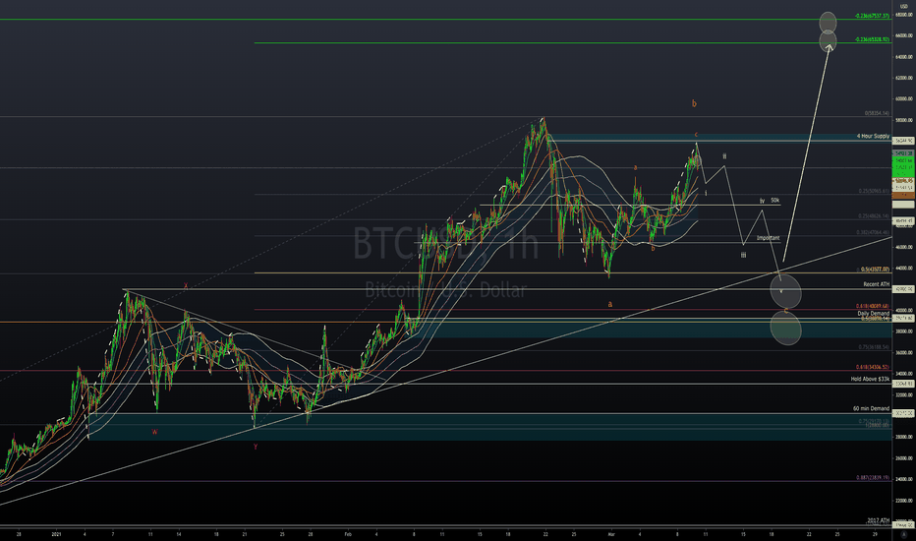Viewport: 916px width, 541px height.
Task: Click the 64000.00 price axis tick
Action: click(904, 57)
